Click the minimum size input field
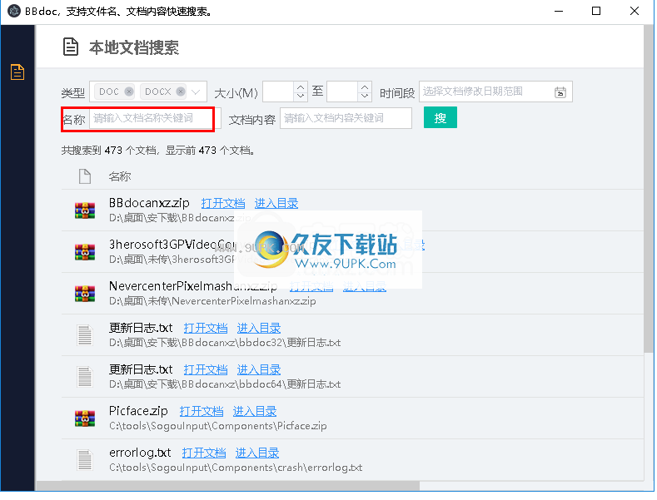 tap(279, 92)
